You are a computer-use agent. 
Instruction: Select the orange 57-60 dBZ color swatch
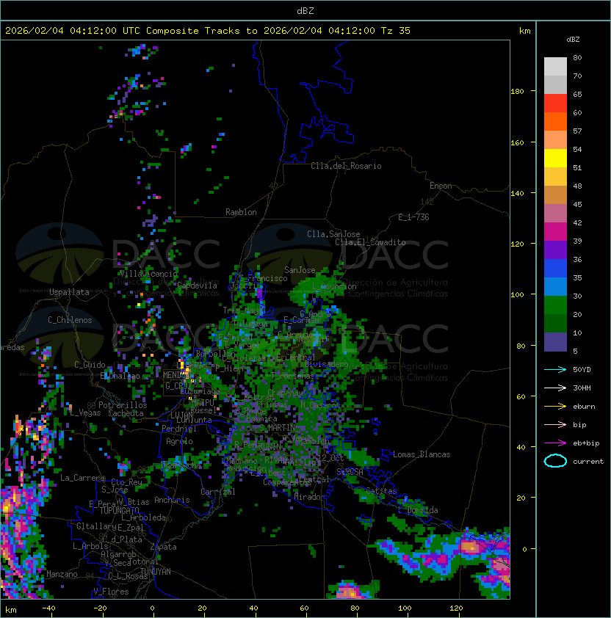[555, 122]
